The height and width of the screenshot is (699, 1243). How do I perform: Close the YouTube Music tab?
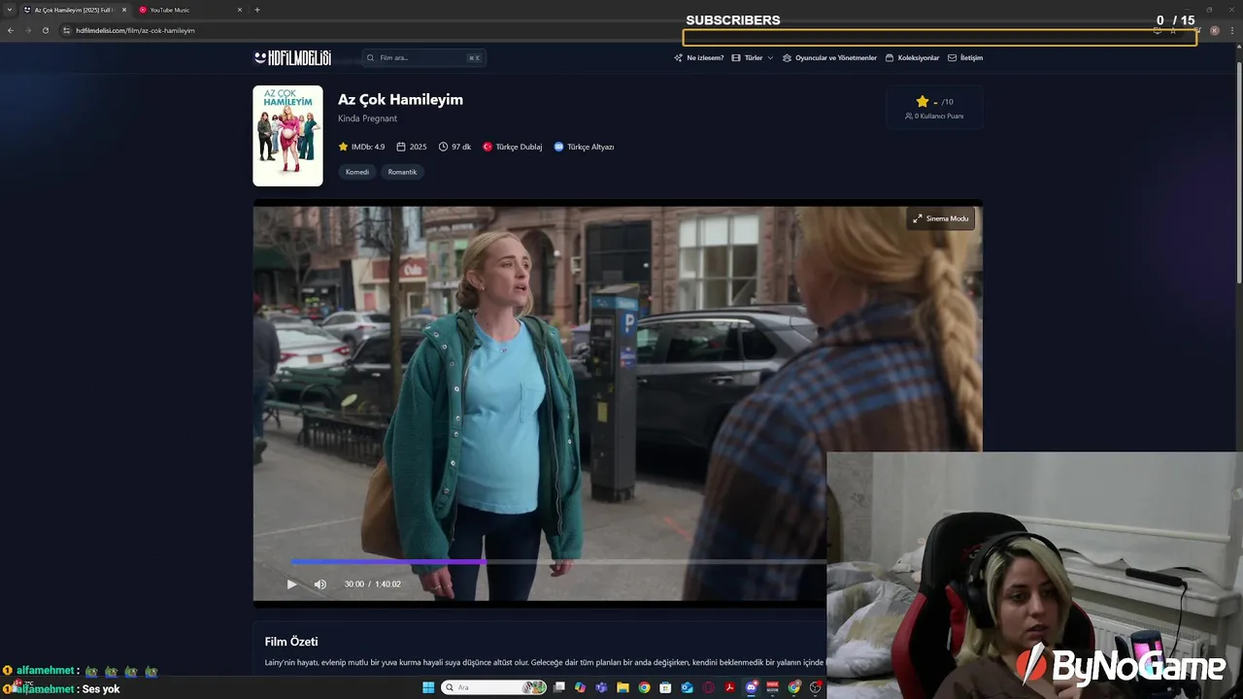point(239,10)
